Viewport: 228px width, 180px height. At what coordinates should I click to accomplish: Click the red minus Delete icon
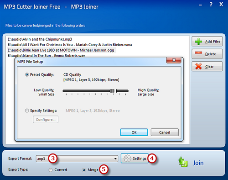click(198, 53)
